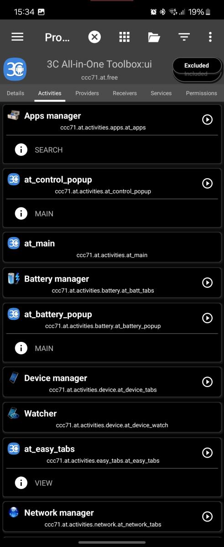Show info for at_easy_tabs VIEW intent
Screen dimensions: 224x547
[21, 483]
